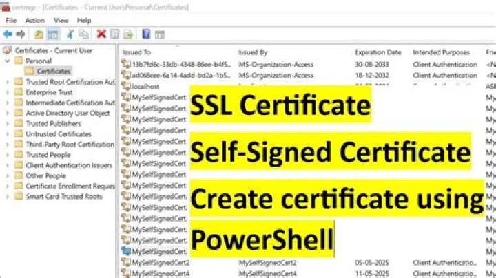Select MySelfSignedCert2 in the Issued To column
Viewport: 496px width, 278px height.
pyautogui.click(x=161, y=262)
